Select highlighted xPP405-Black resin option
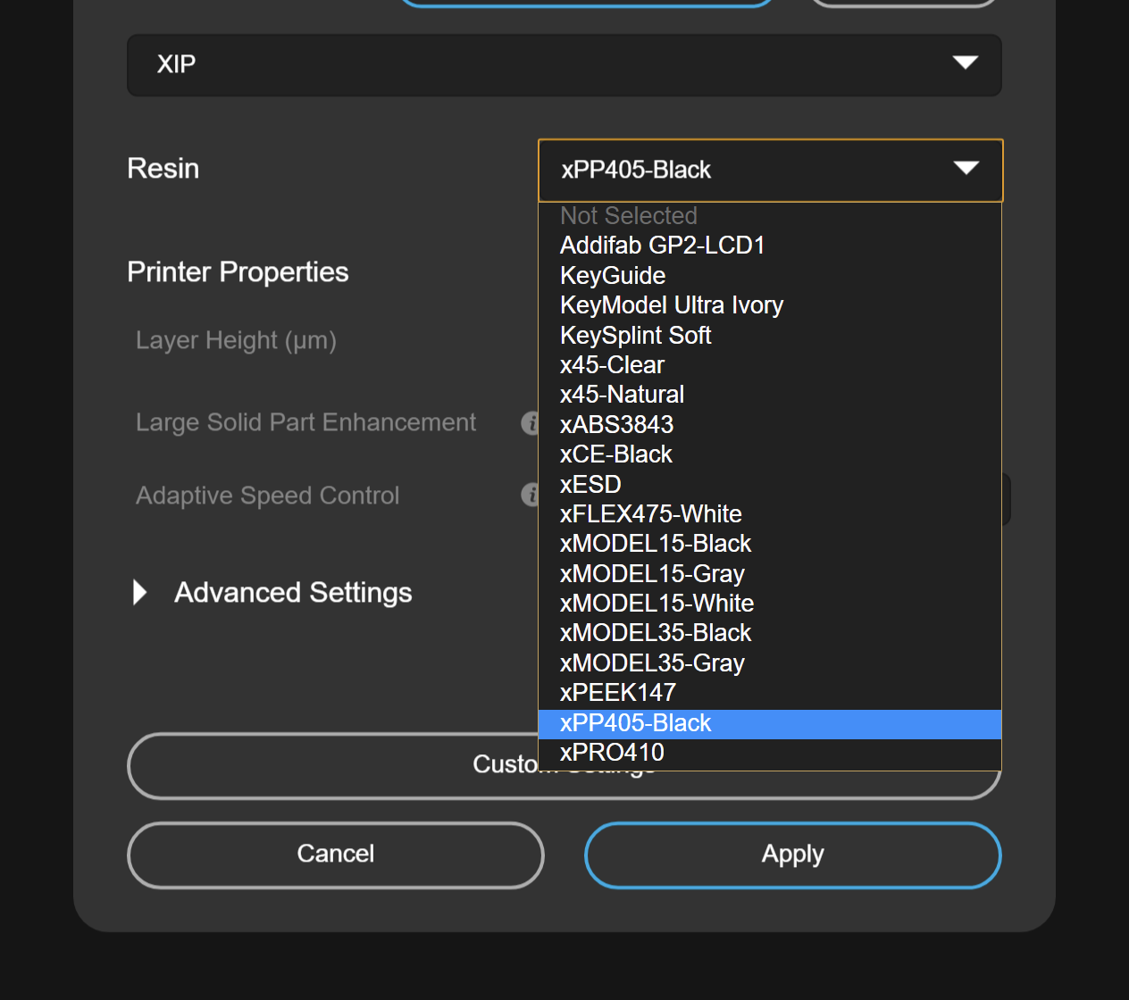This screenshot has height=1000, width=1129. pos(770,723)
